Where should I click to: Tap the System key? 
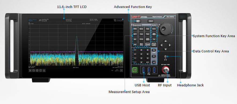(x=154, y=29)
